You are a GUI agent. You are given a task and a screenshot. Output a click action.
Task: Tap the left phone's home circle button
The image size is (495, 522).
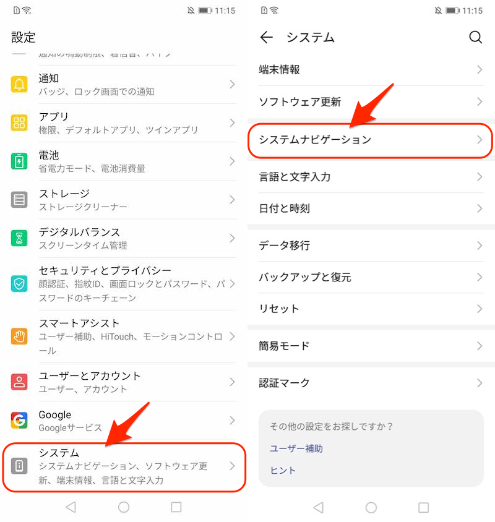[x=124, y=507]
